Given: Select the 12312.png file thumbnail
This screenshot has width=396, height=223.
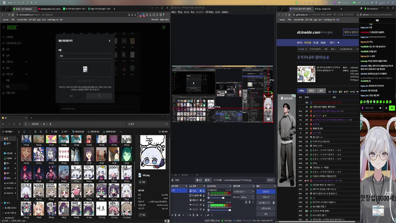Looking at the screenshot, I should pyautogui.click(x=101, y=208).
